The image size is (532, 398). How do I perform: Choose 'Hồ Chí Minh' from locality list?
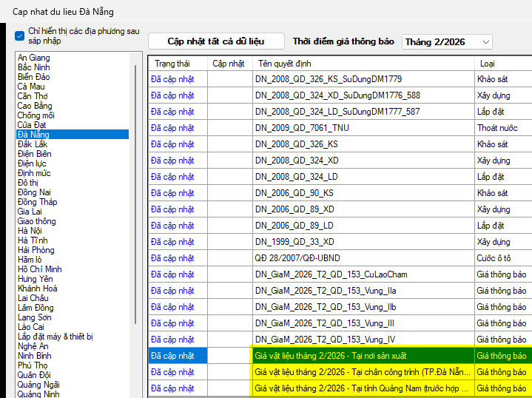pos(40,269)
